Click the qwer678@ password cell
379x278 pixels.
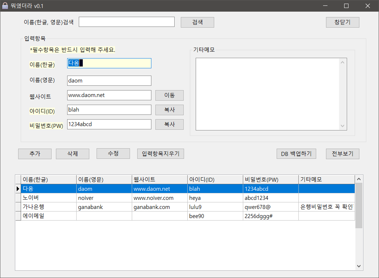pos(271,207)
